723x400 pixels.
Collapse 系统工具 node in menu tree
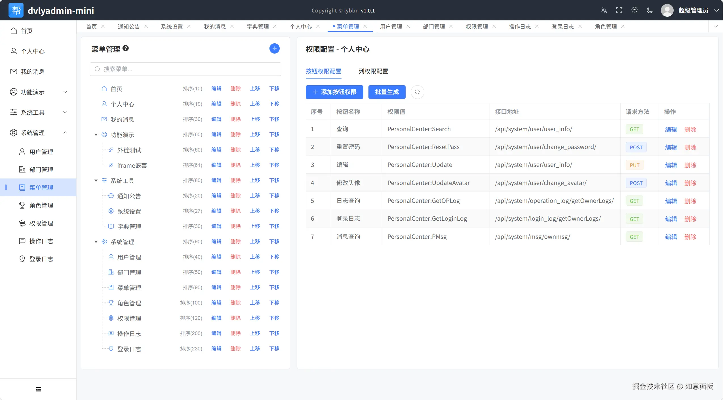point(96,180)
